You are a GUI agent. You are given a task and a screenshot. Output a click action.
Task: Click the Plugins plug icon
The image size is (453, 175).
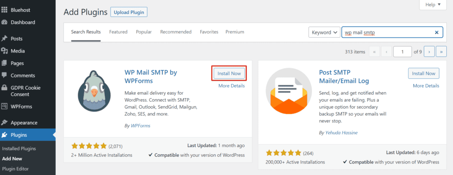(4, 135)
